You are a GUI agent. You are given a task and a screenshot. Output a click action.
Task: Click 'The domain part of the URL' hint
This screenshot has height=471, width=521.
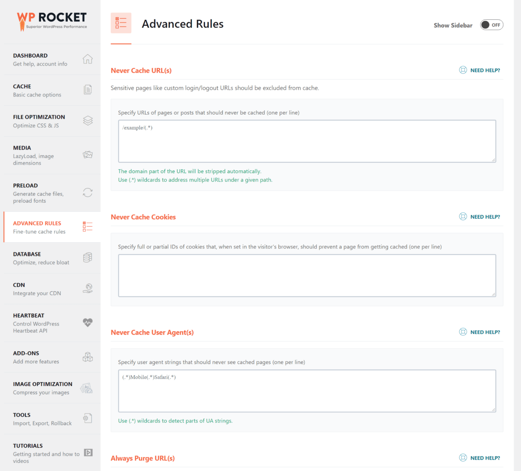point(190,171)
